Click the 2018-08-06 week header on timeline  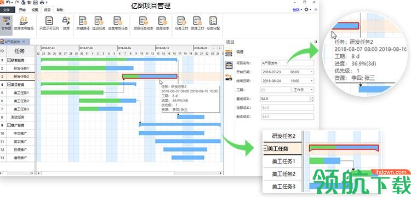click(136, 48)
